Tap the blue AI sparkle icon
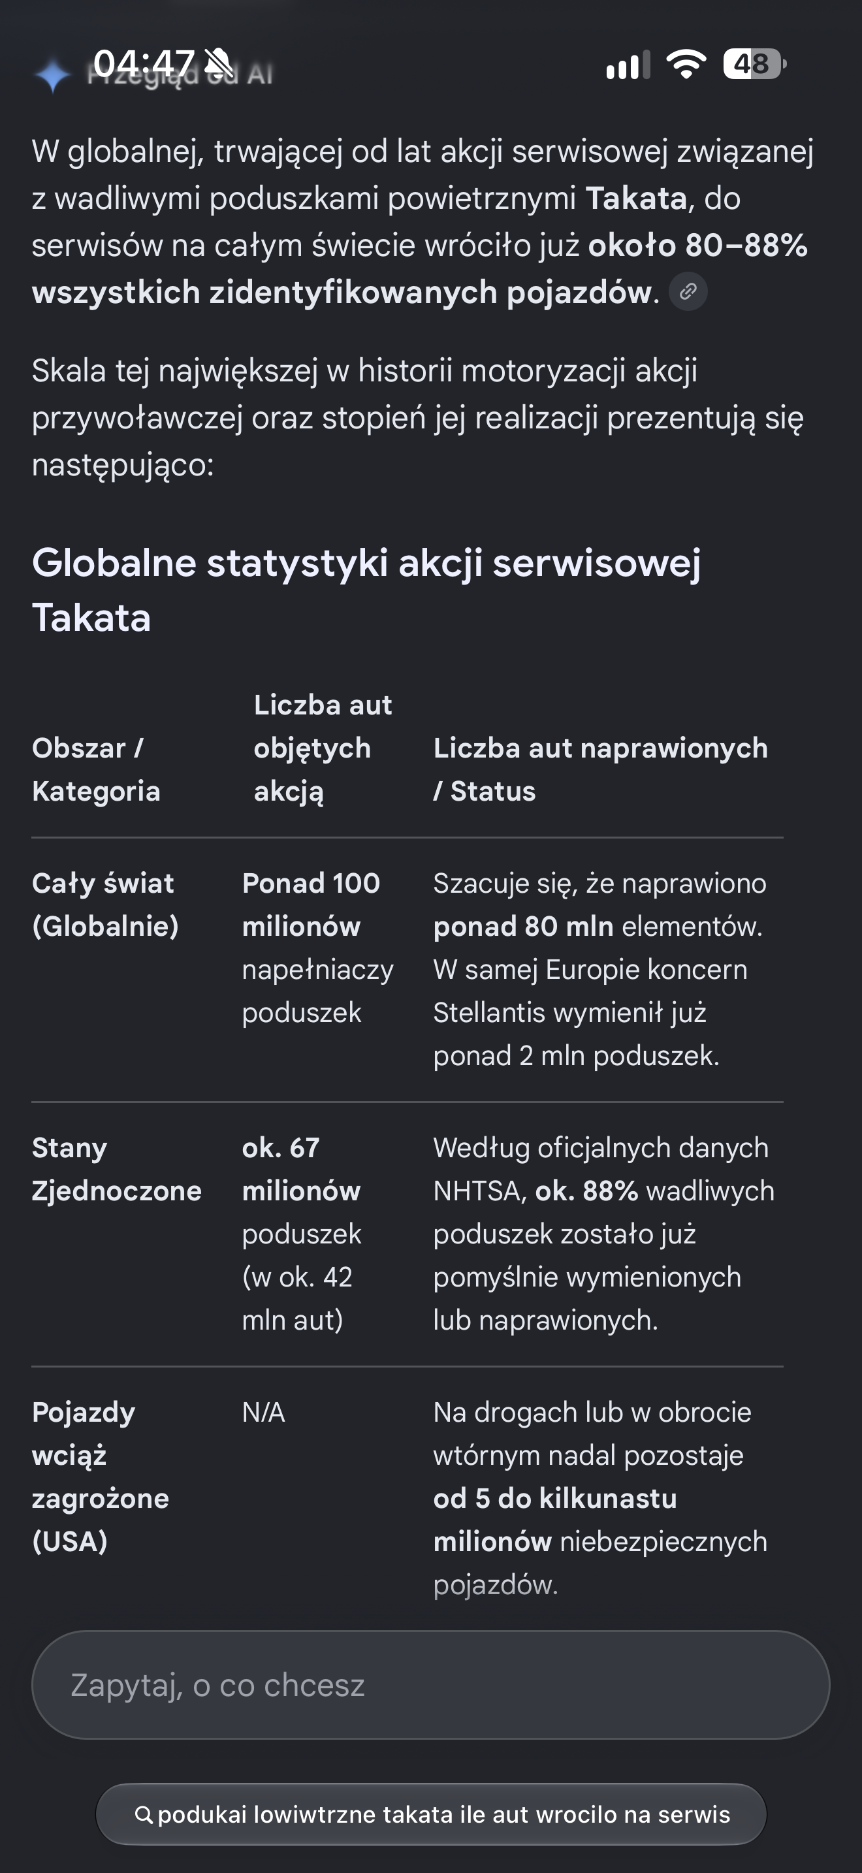862x1873 pixels. [52, 76]
